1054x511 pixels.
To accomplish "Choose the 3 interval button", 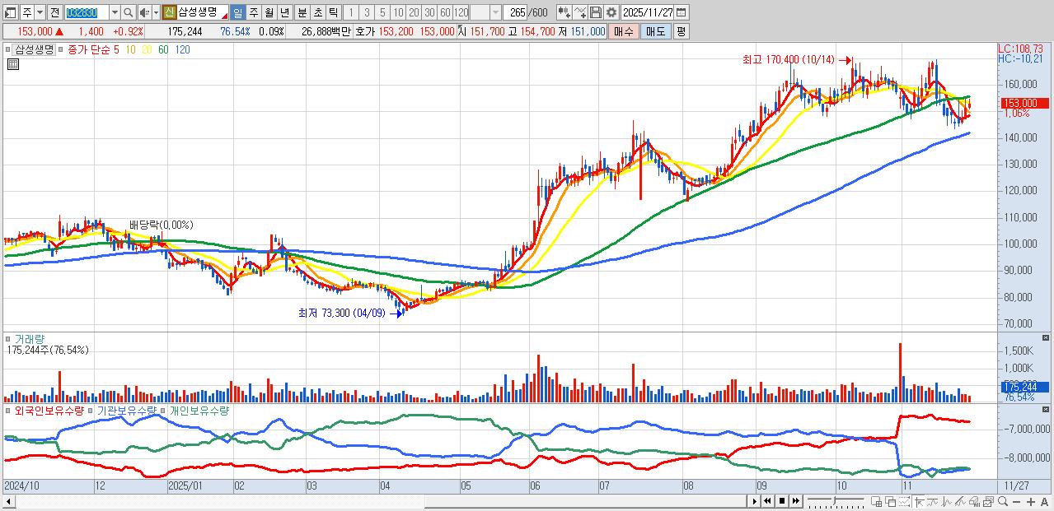I will point(366,12).
